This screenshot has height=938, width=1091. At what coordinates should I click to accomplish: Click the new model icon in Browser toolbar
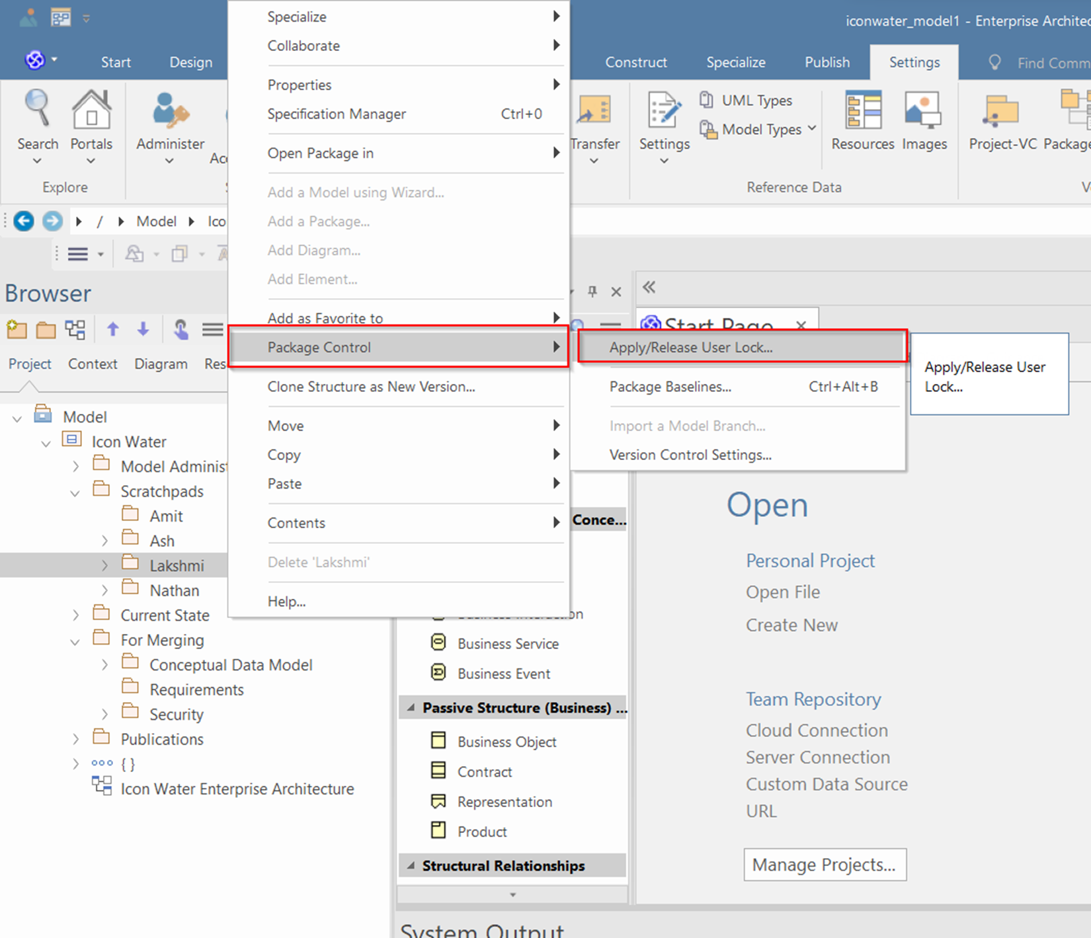[x=17, y=329]
